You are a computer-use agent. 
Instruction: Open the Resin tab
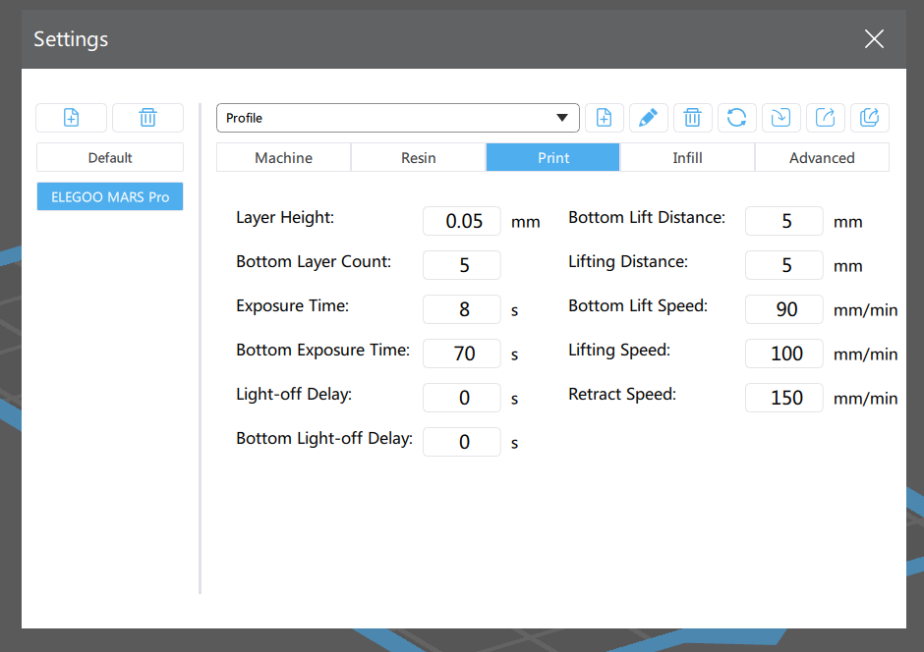[x=418, y=157]
